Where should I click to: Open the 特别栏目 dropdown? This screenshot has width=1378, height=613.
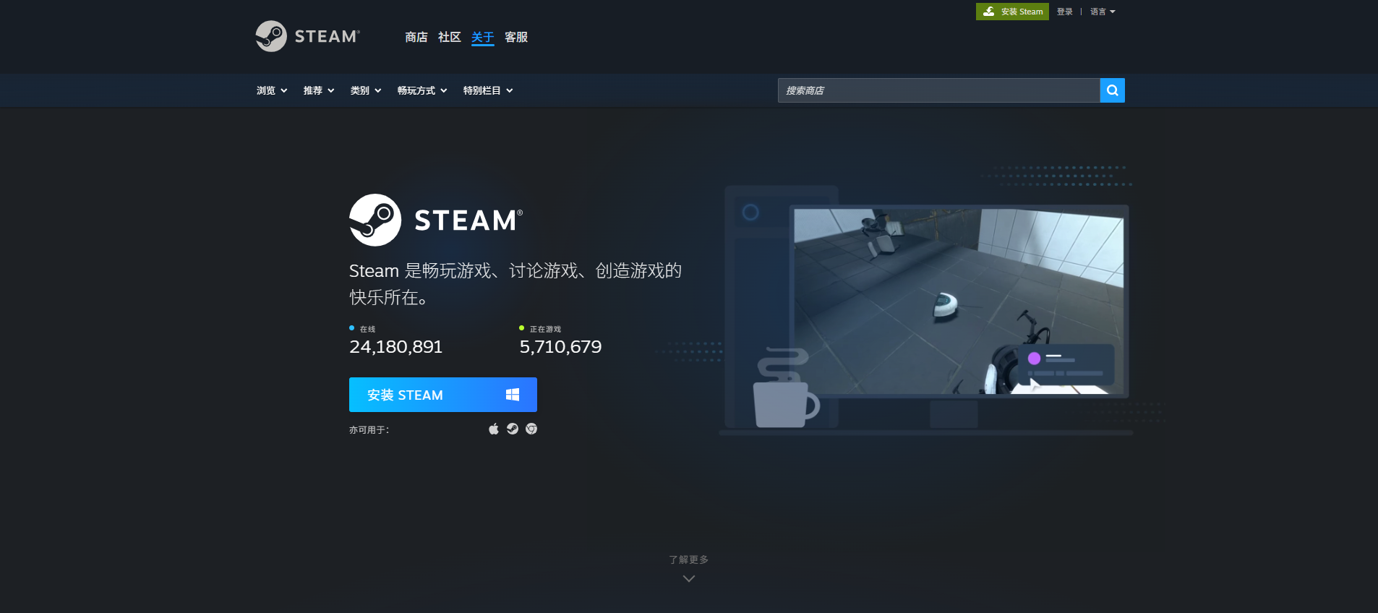click(x=488, y=90)
